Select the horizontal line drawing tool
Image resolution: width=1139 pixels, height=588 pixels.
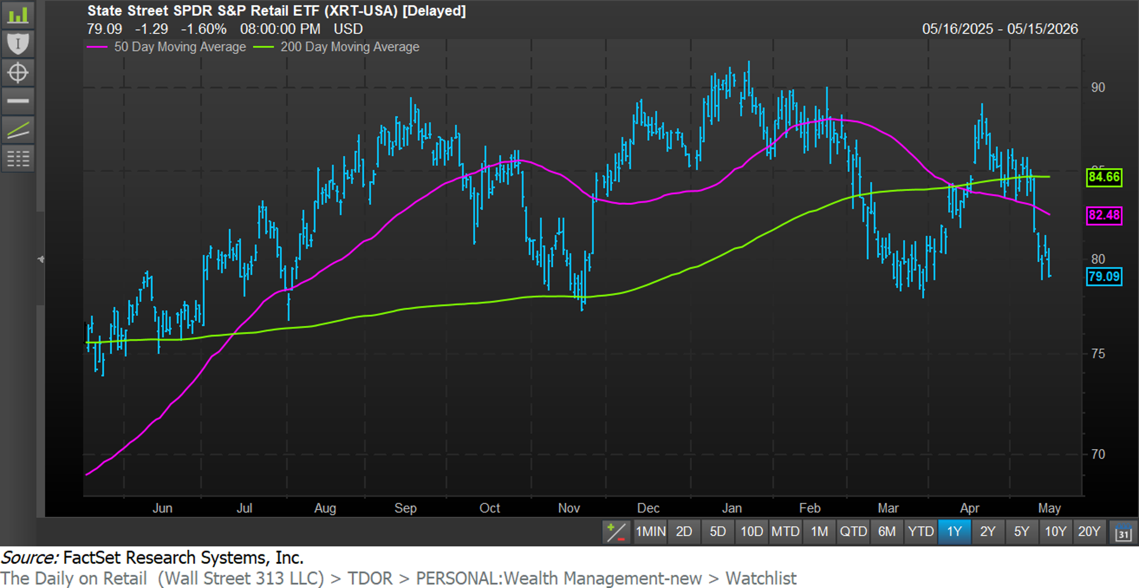18,101
